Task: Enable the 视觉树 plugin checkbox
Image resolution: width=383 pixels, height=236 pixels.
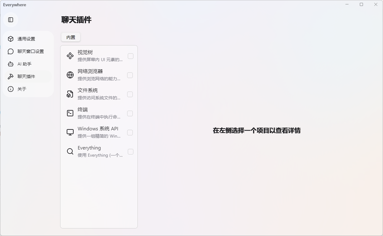Action: 130,56
